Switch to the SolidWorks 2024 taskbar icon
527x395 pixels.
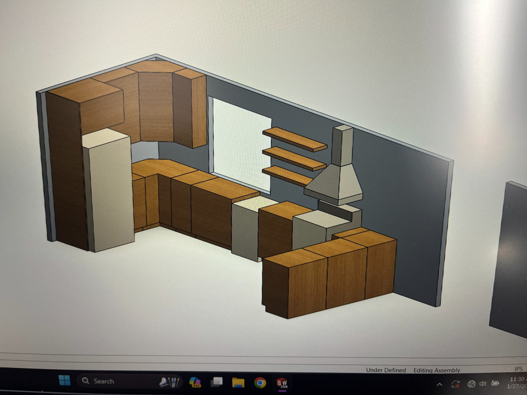point(282,382)
